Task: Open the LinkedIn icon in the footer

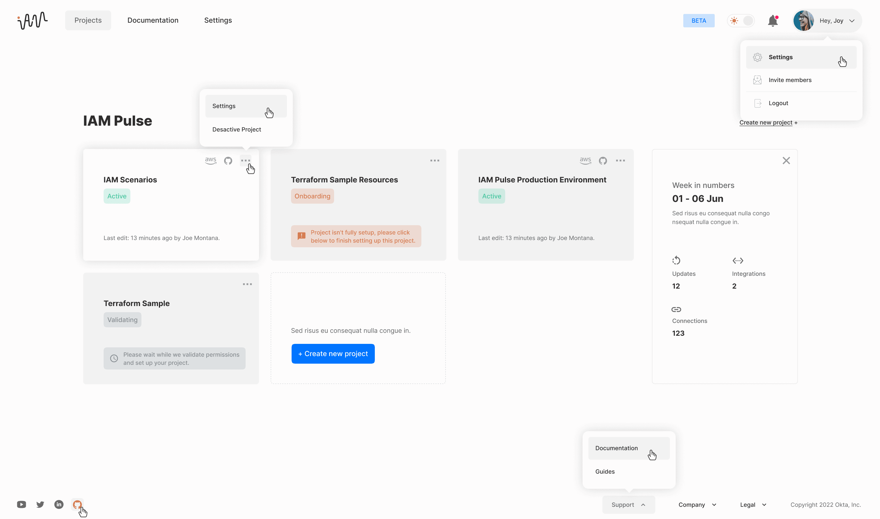Action: click(59, 504)
